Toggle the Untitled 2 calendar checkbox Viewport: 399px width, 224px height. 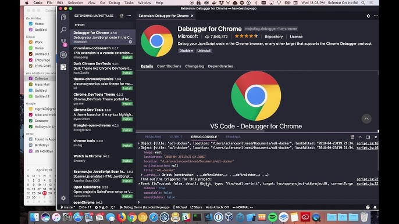31,96
